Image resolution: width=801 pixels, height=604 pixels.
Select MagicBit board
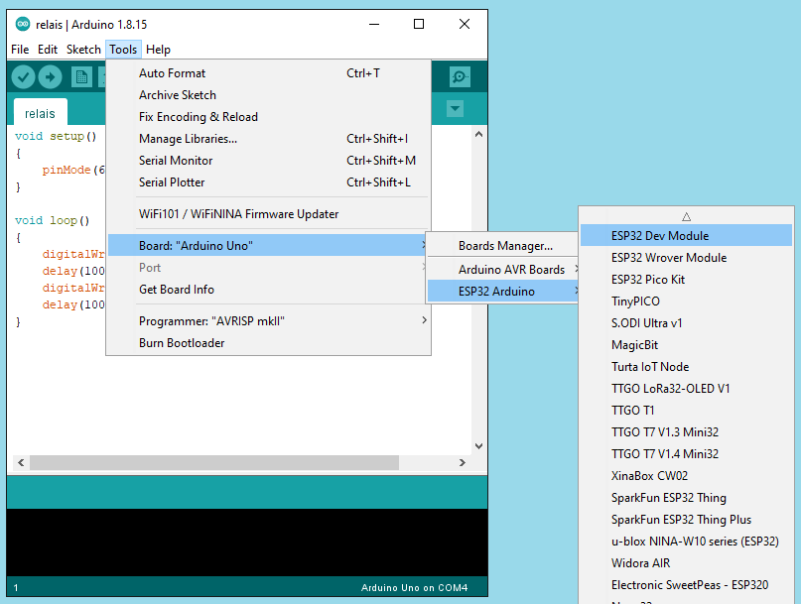click(686, 345)
